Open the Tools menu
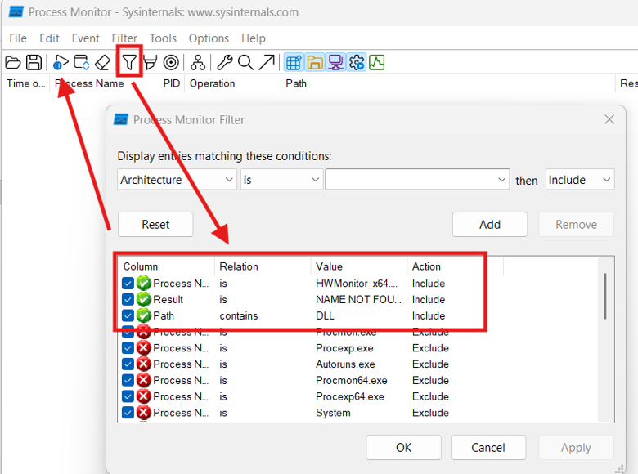The image size is (638, 474). (x=163, y=38)
